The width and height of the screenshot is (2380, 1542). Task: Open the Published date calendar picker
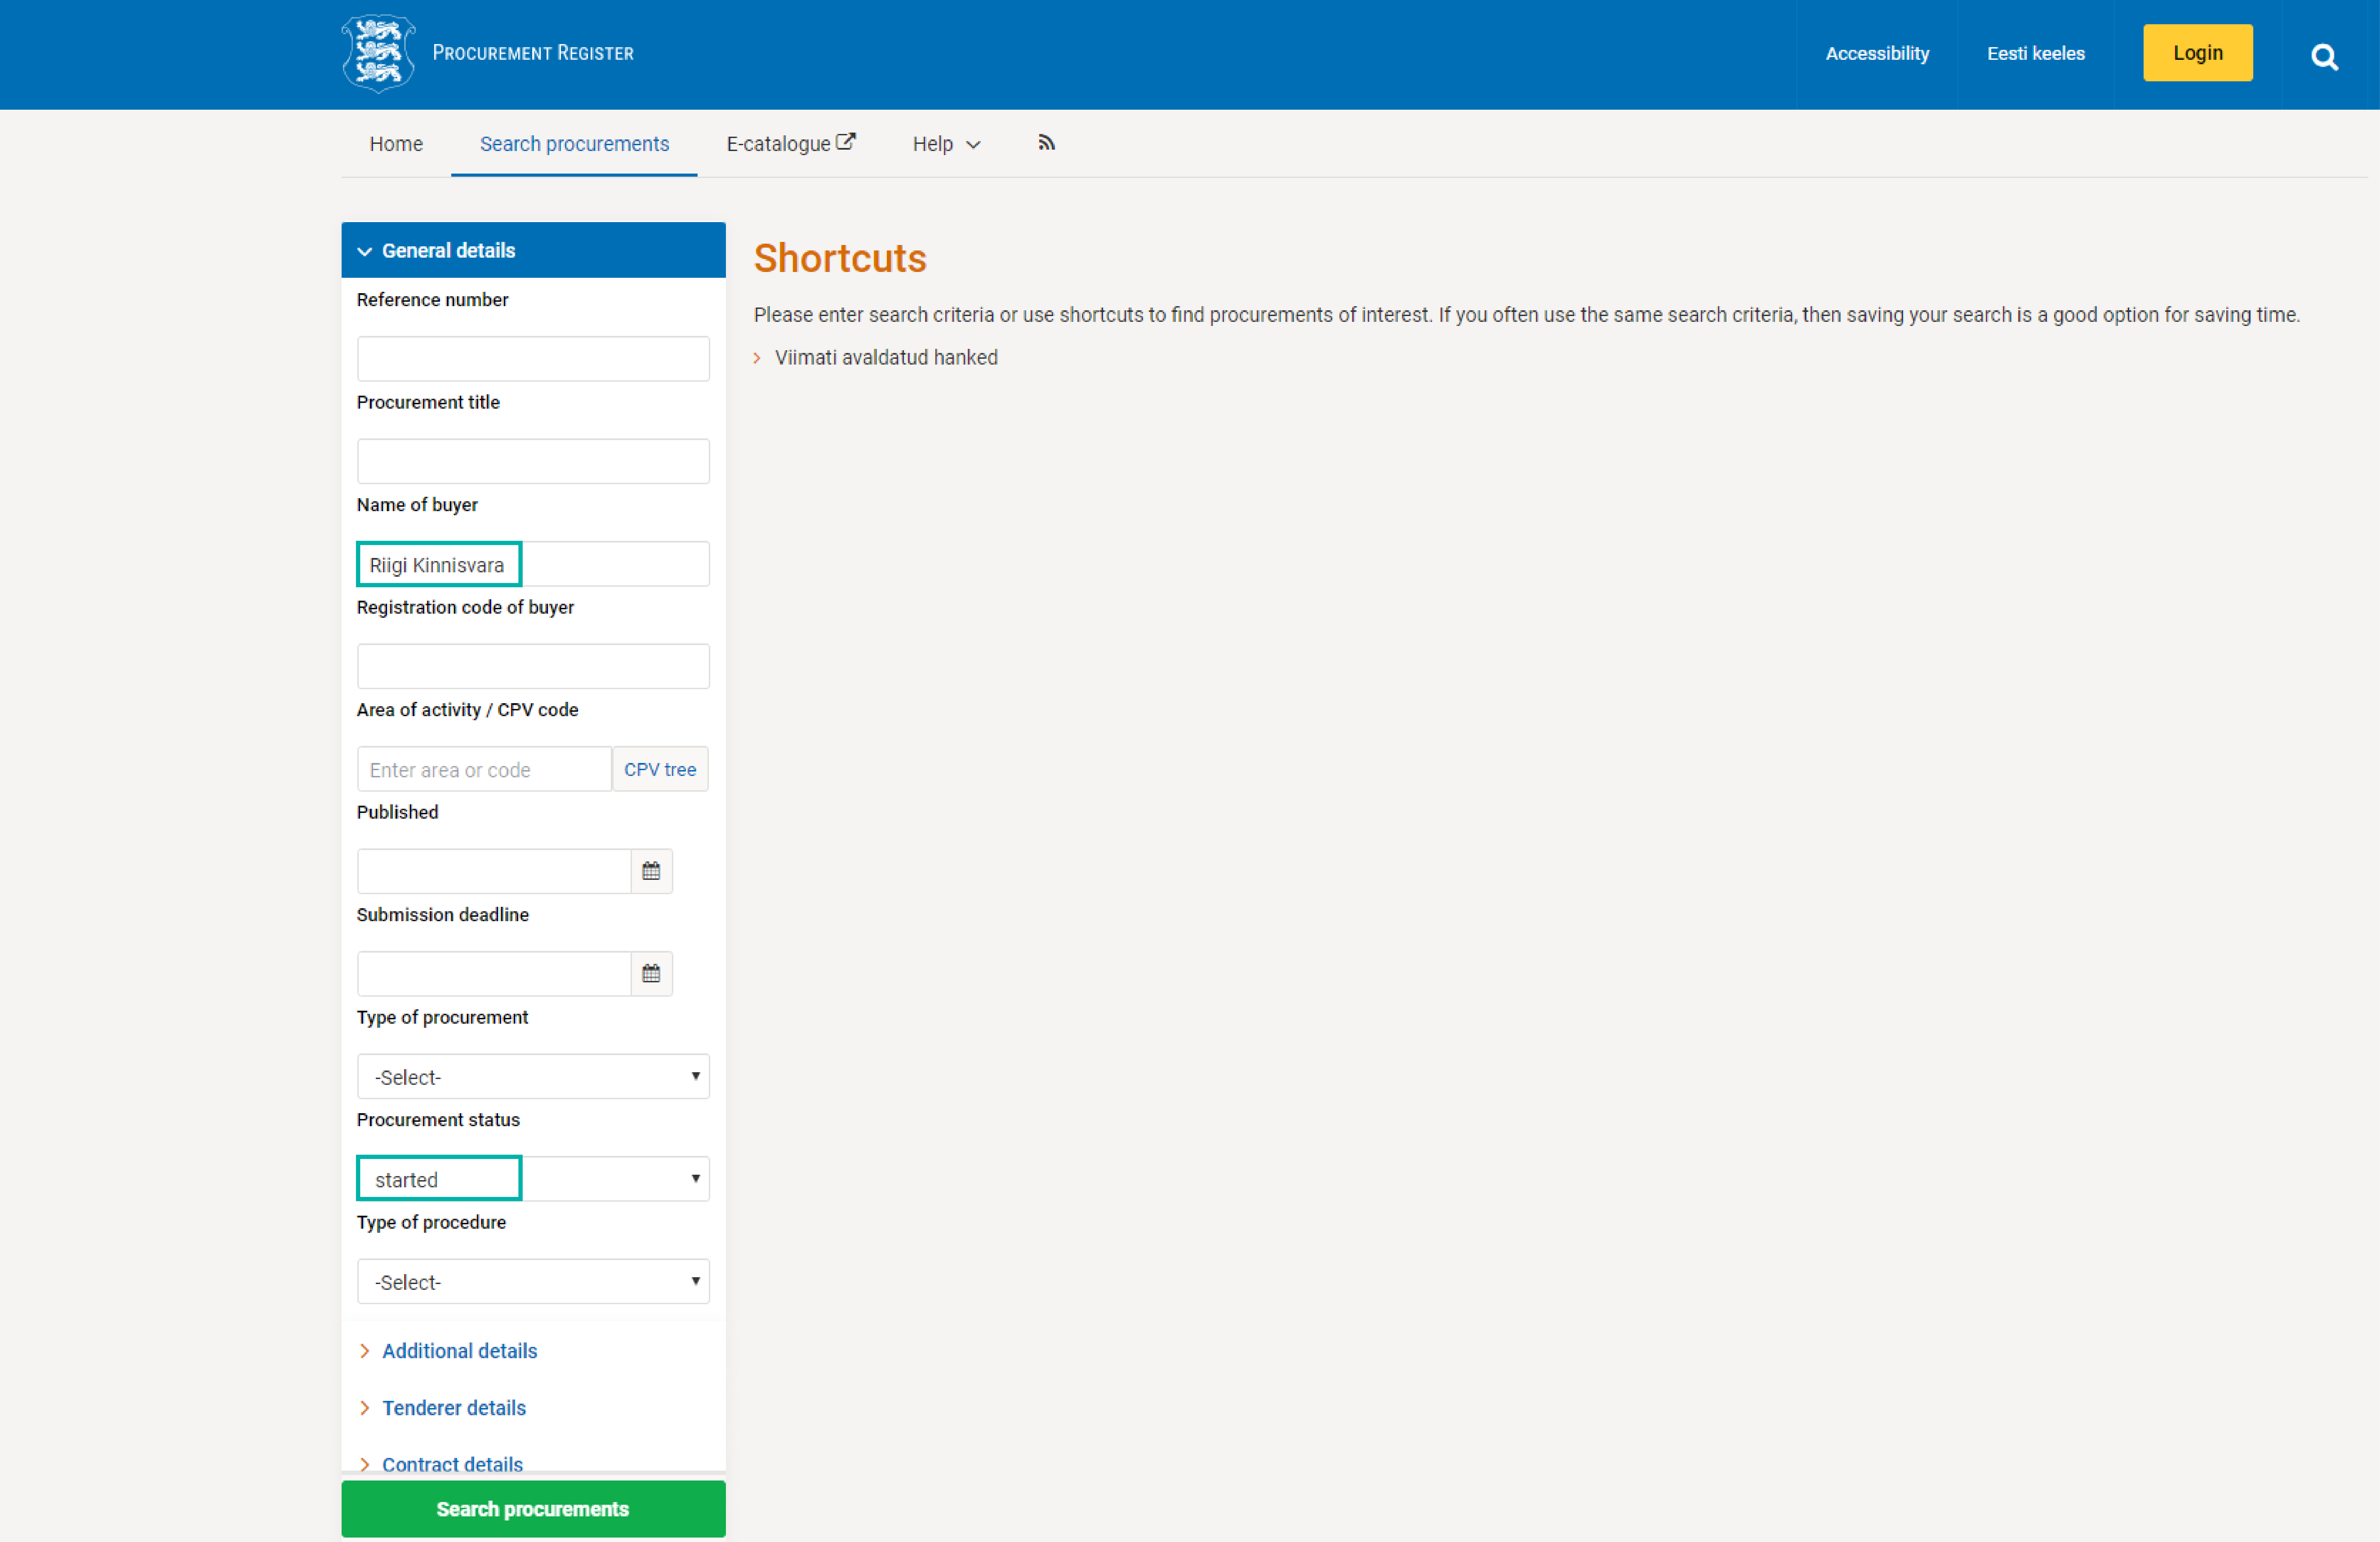(x=651, y=871)
